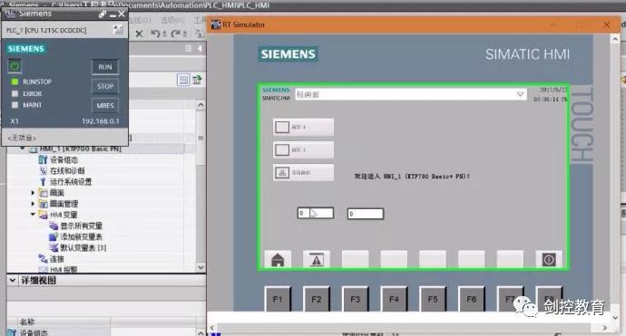The height and width of the screenshot is (336, 626).
Task: Click STOP button in PLCSIM
Action: (x=105, y=86)
